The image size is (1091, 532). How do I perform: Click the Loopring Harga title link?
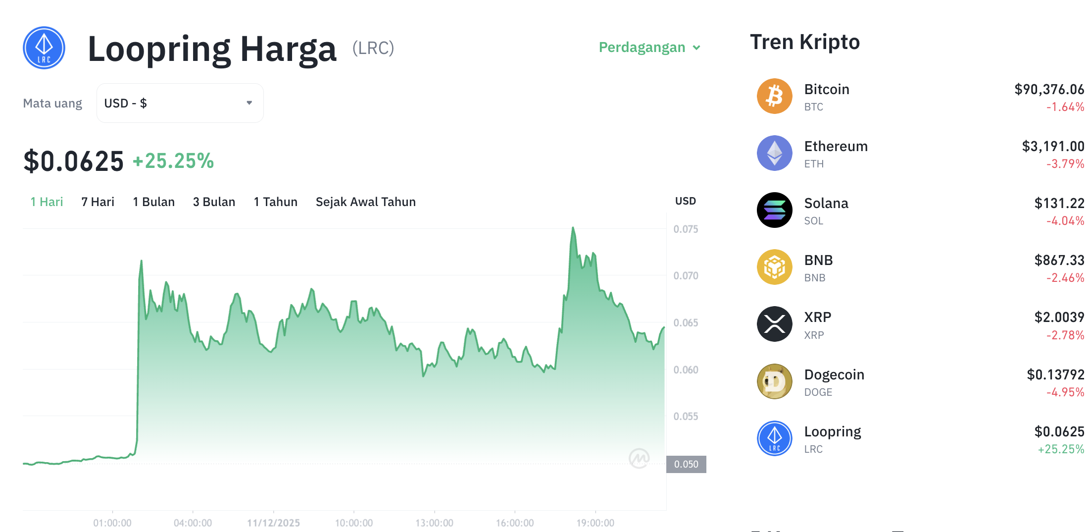[x=212, y=48]
